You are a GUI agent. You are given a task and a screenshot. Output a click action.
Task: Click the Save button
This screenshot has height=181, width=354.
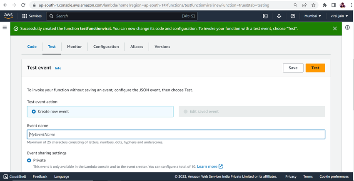click(x=293, y=68)
